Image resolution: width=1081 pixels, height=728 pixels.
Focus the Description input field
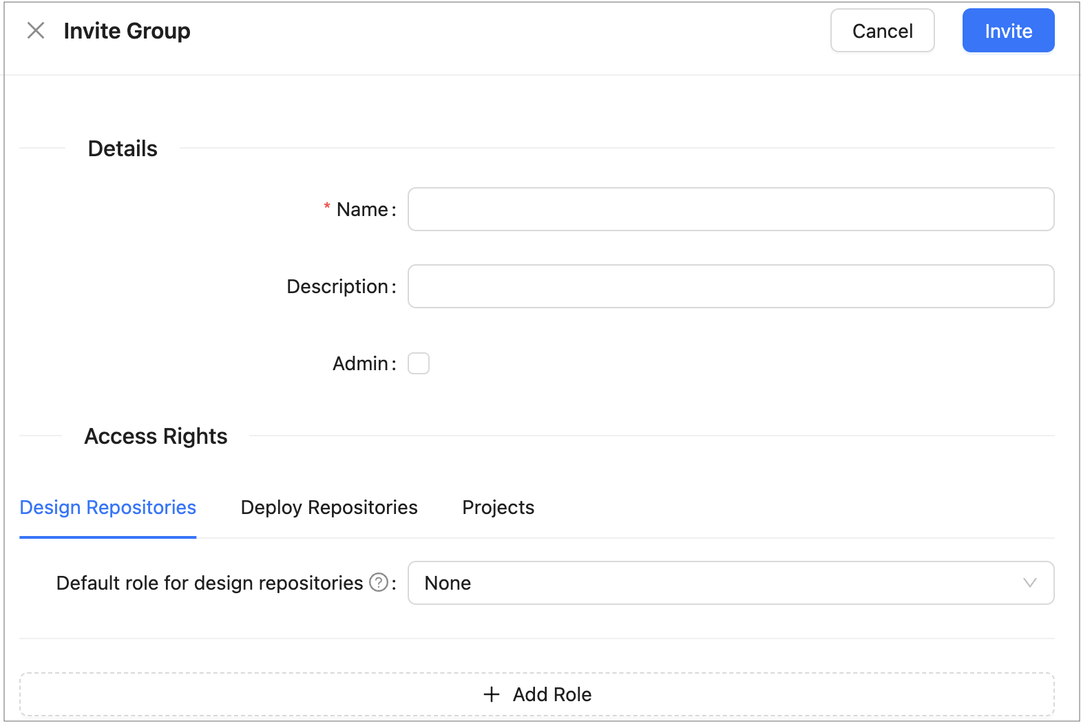(x=730, y=286)
